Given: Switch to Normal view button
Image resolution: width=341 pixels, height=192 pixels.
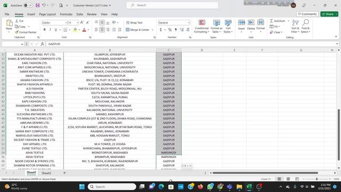Looking at the screenshot, I should pos(279,179).
